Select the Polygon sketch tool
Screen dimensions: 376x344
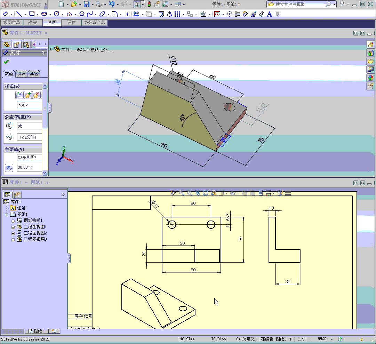pos(82,14)
